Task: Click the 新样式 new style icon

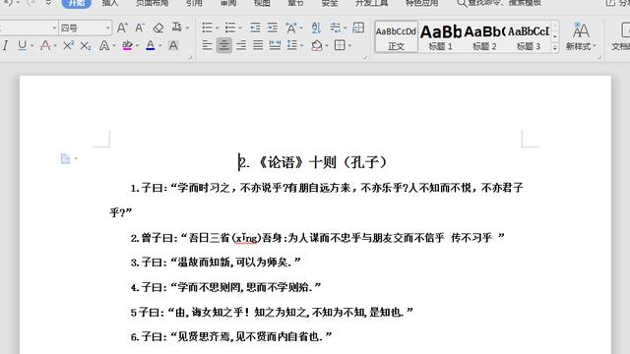Action: coord(581,36)
